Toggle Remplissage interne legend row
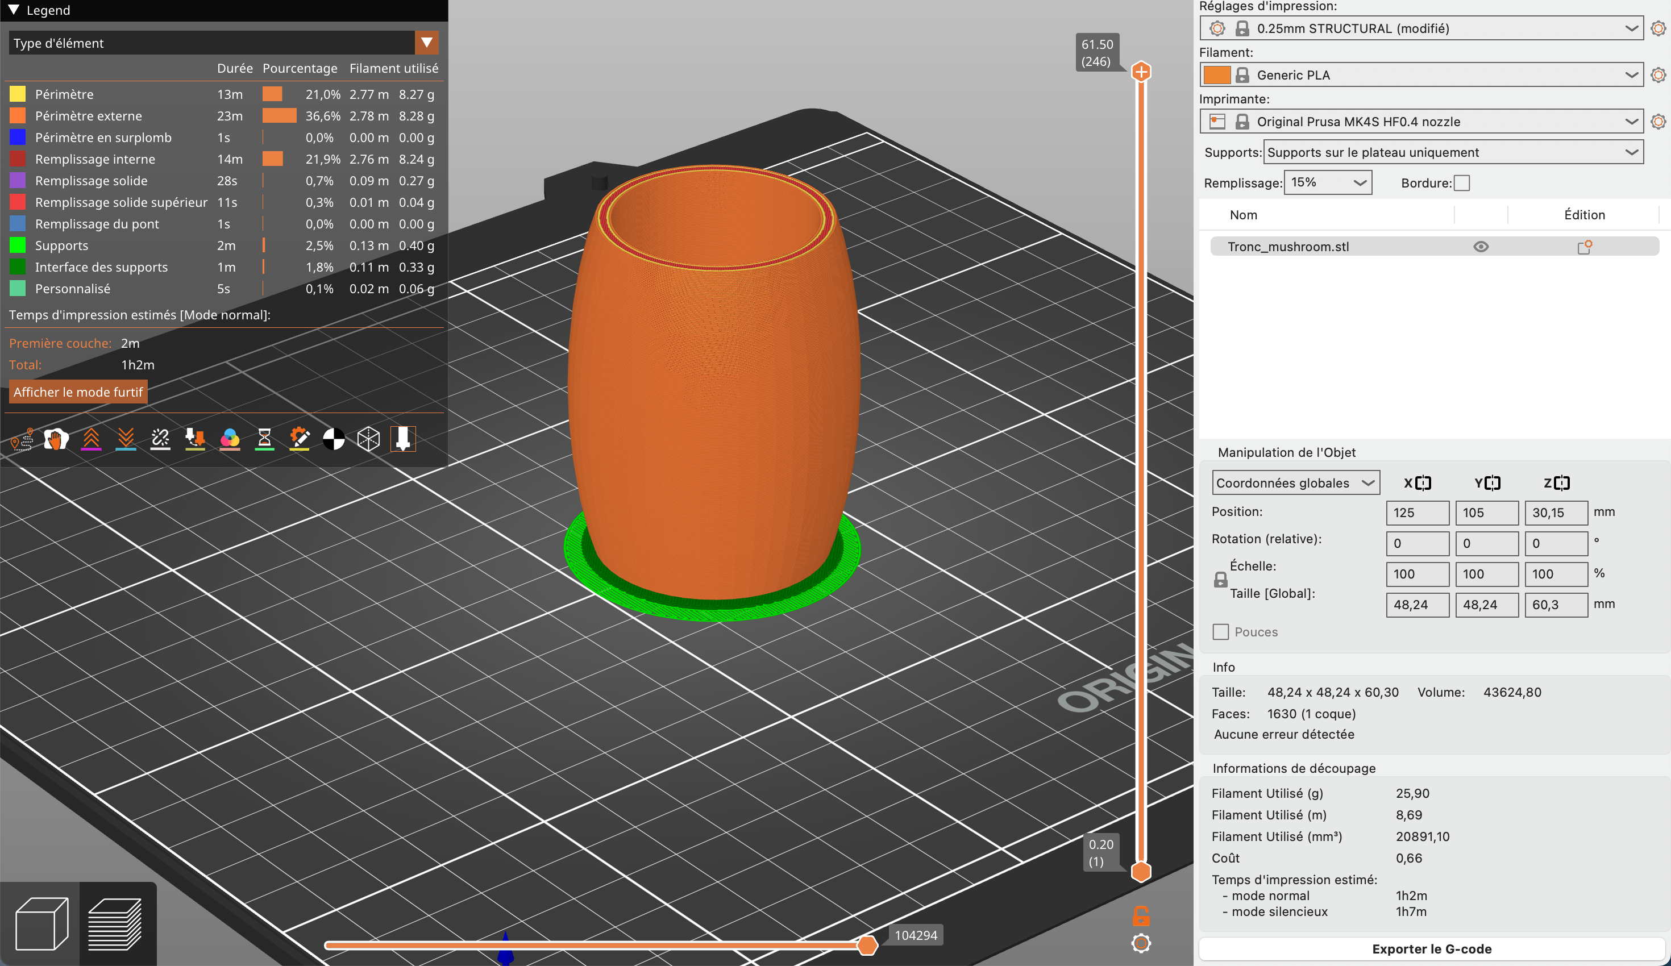 click(x=222, y=159)
